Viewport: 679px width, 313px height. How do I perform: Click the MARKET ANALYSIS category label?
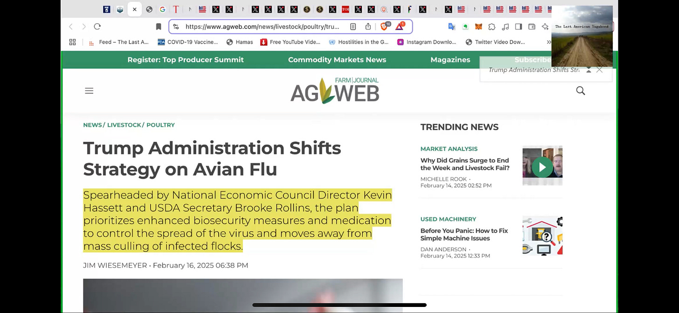coord(449,149)
